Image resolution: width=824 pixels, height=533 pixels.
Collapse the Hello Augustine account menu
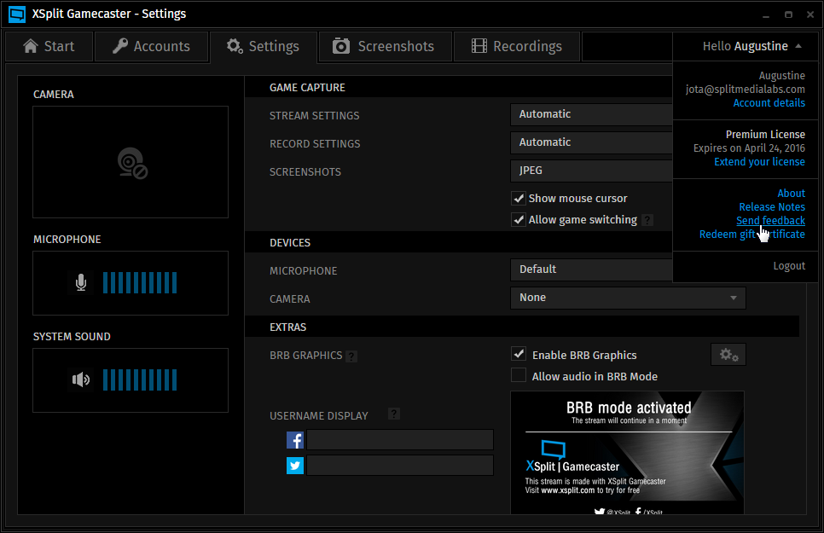[745, 46]
